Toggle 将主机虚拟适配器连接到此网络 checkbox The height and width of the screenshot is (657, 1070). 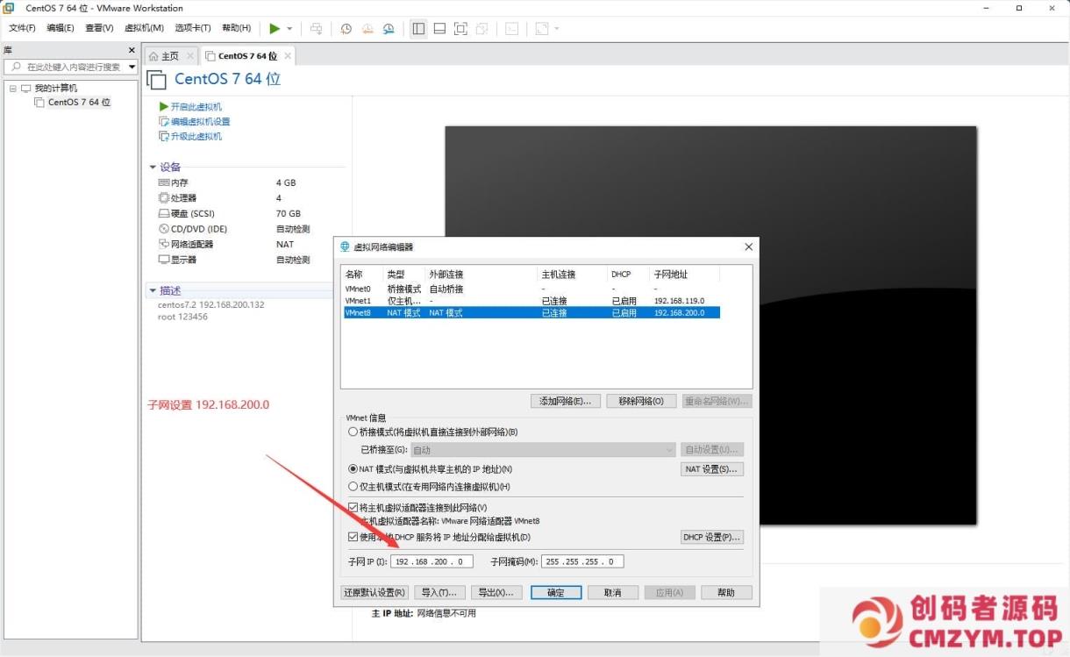[x=353, y=508]
